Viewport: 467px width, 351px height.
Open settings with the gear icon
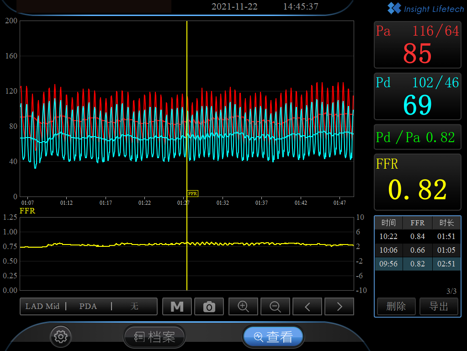coord(60,337)
